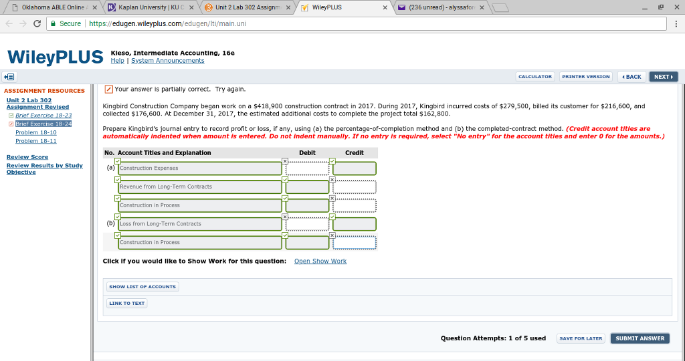Open the Calculator button
Image resolution: width=685 pixels, height=361 pixels.
(535, 77)
